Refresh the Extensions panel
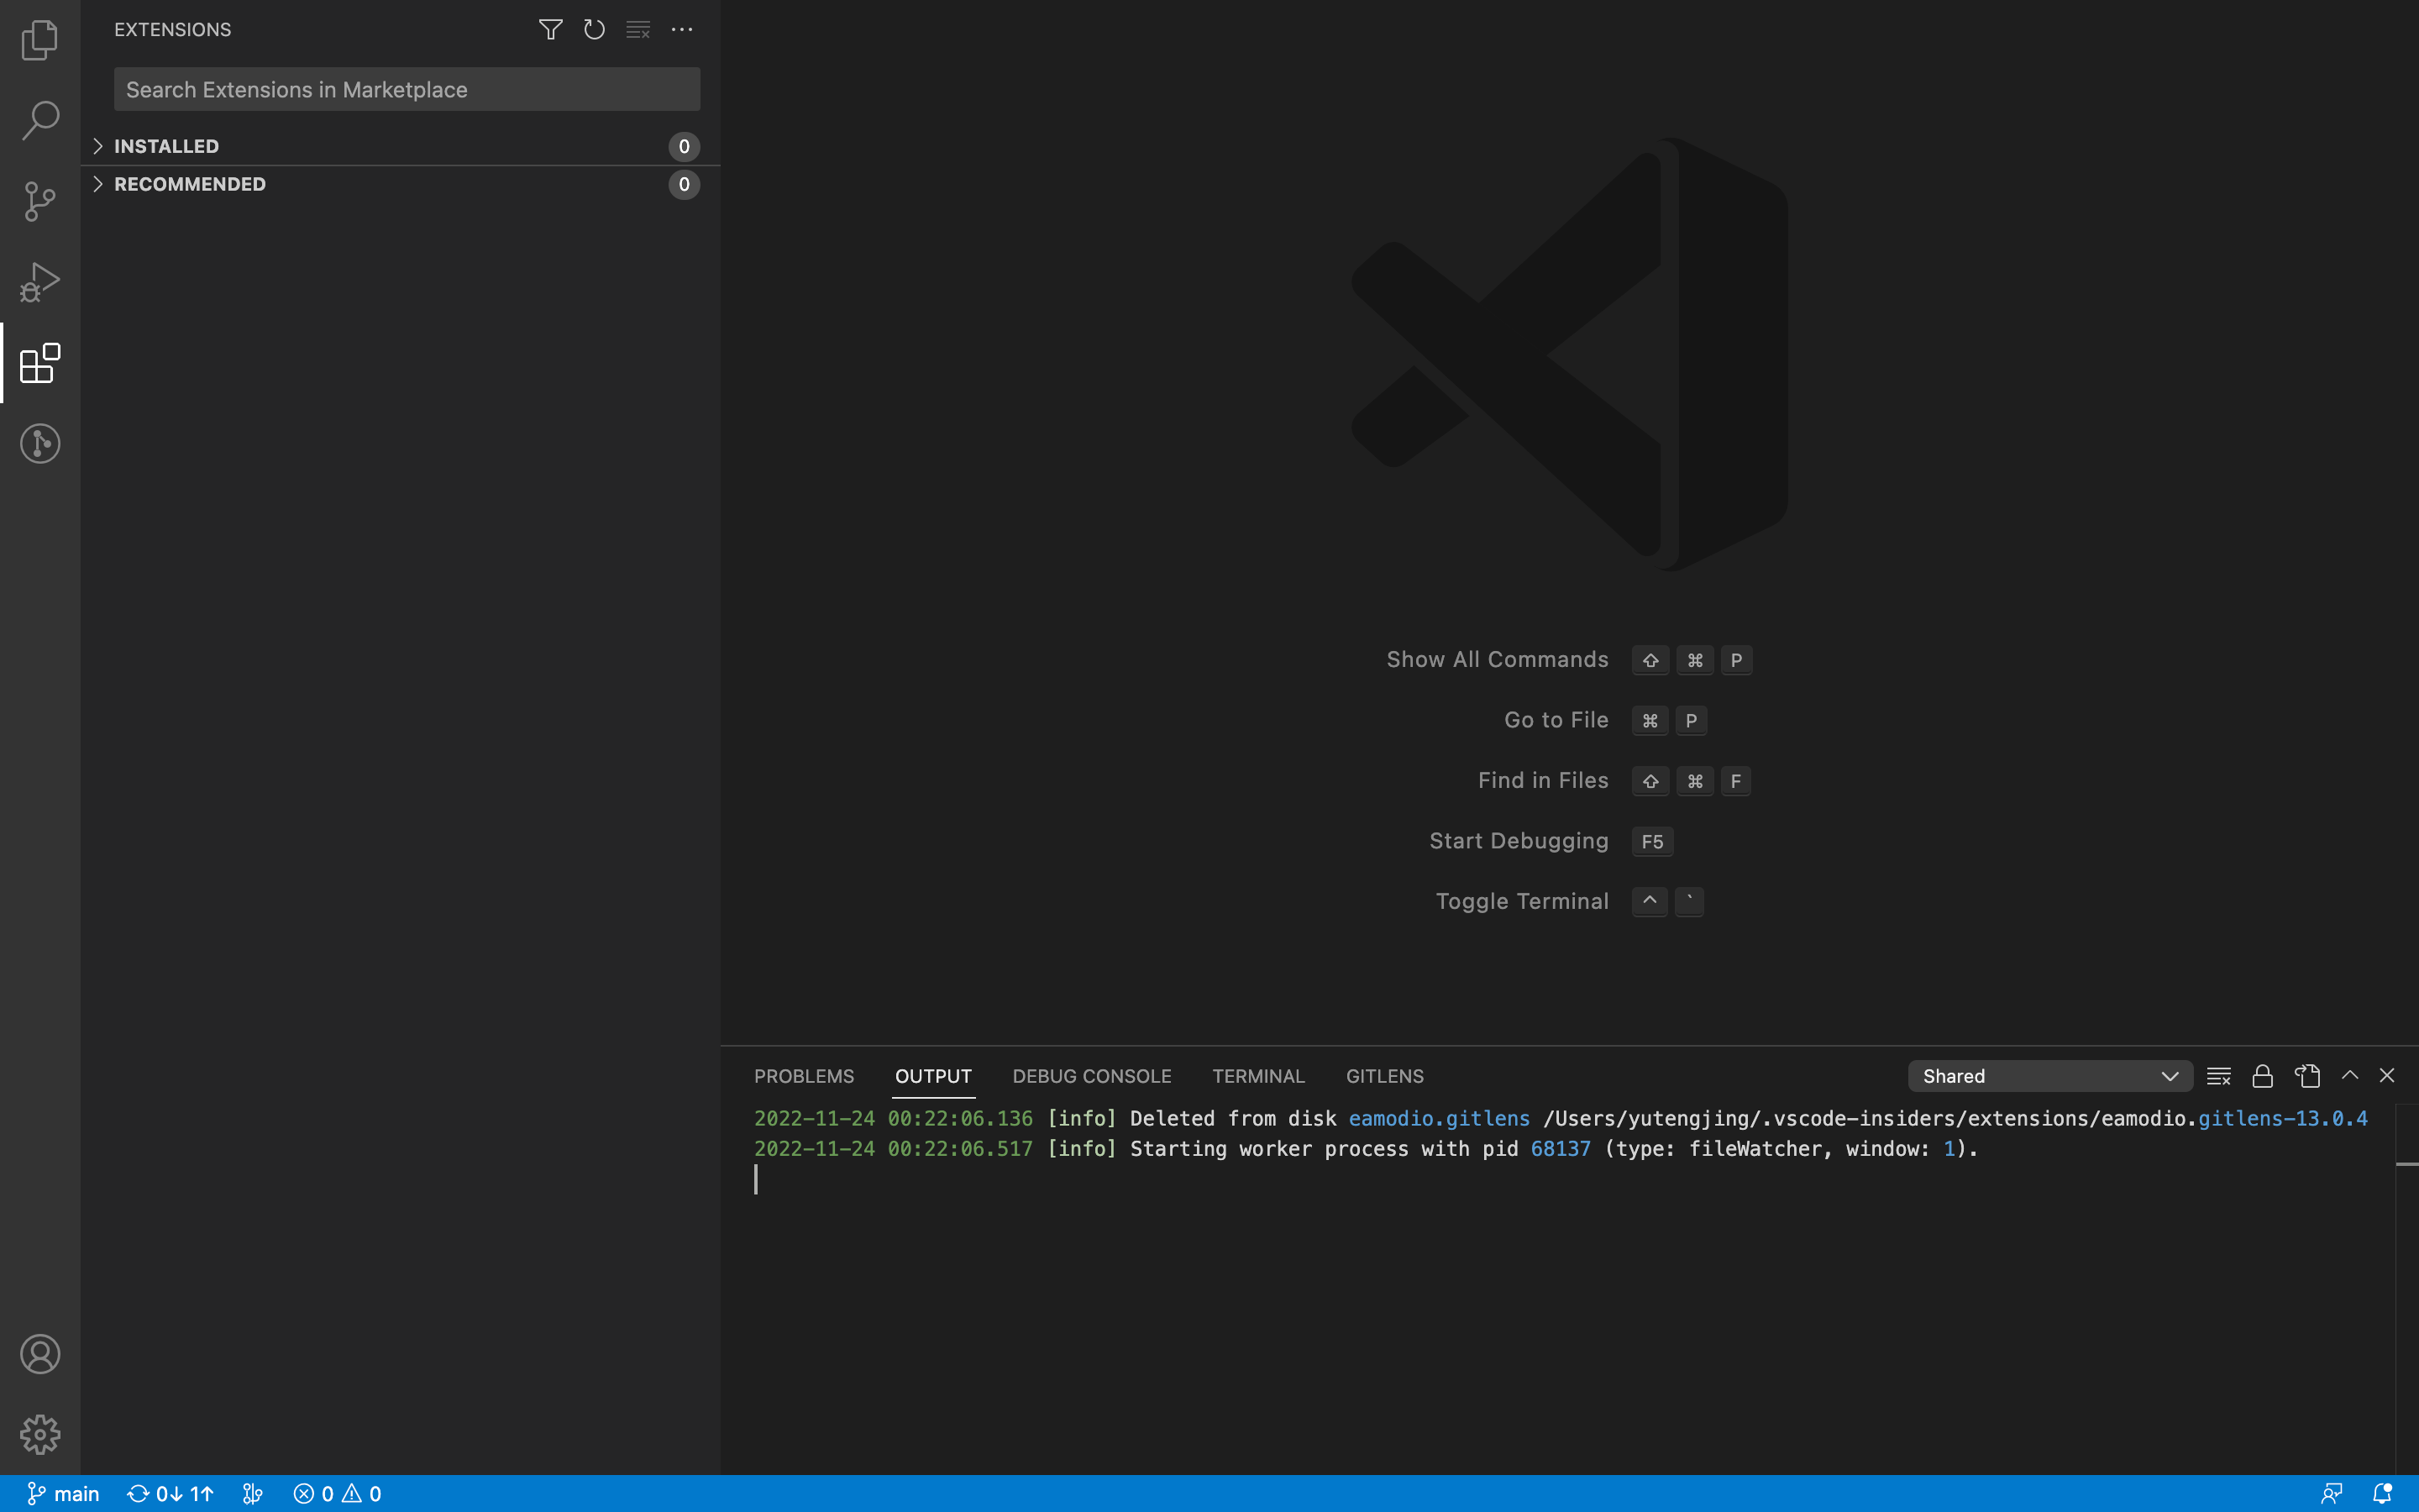This screenshot has height=1512, width=2419. pyautogui.click(x=594, y=29)
